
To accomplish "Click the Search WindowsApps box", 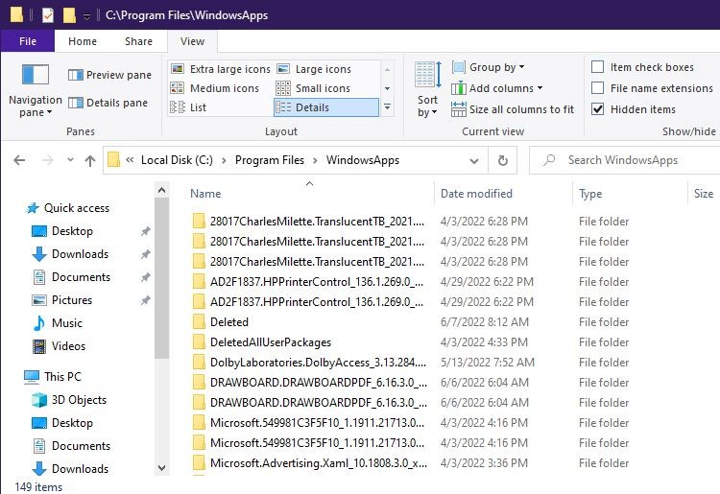I will click(x=625, y=160).
